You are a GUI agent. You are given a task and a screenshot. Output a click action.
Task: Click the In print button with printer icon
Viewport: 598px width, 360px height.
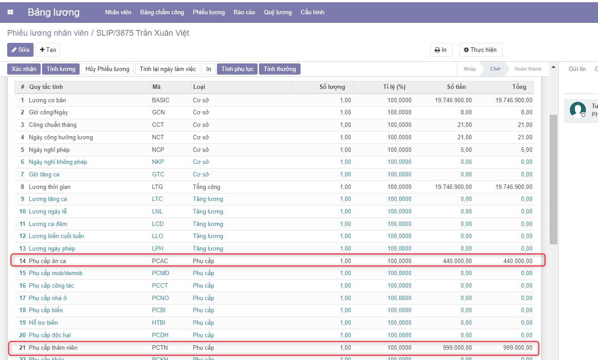441,50
